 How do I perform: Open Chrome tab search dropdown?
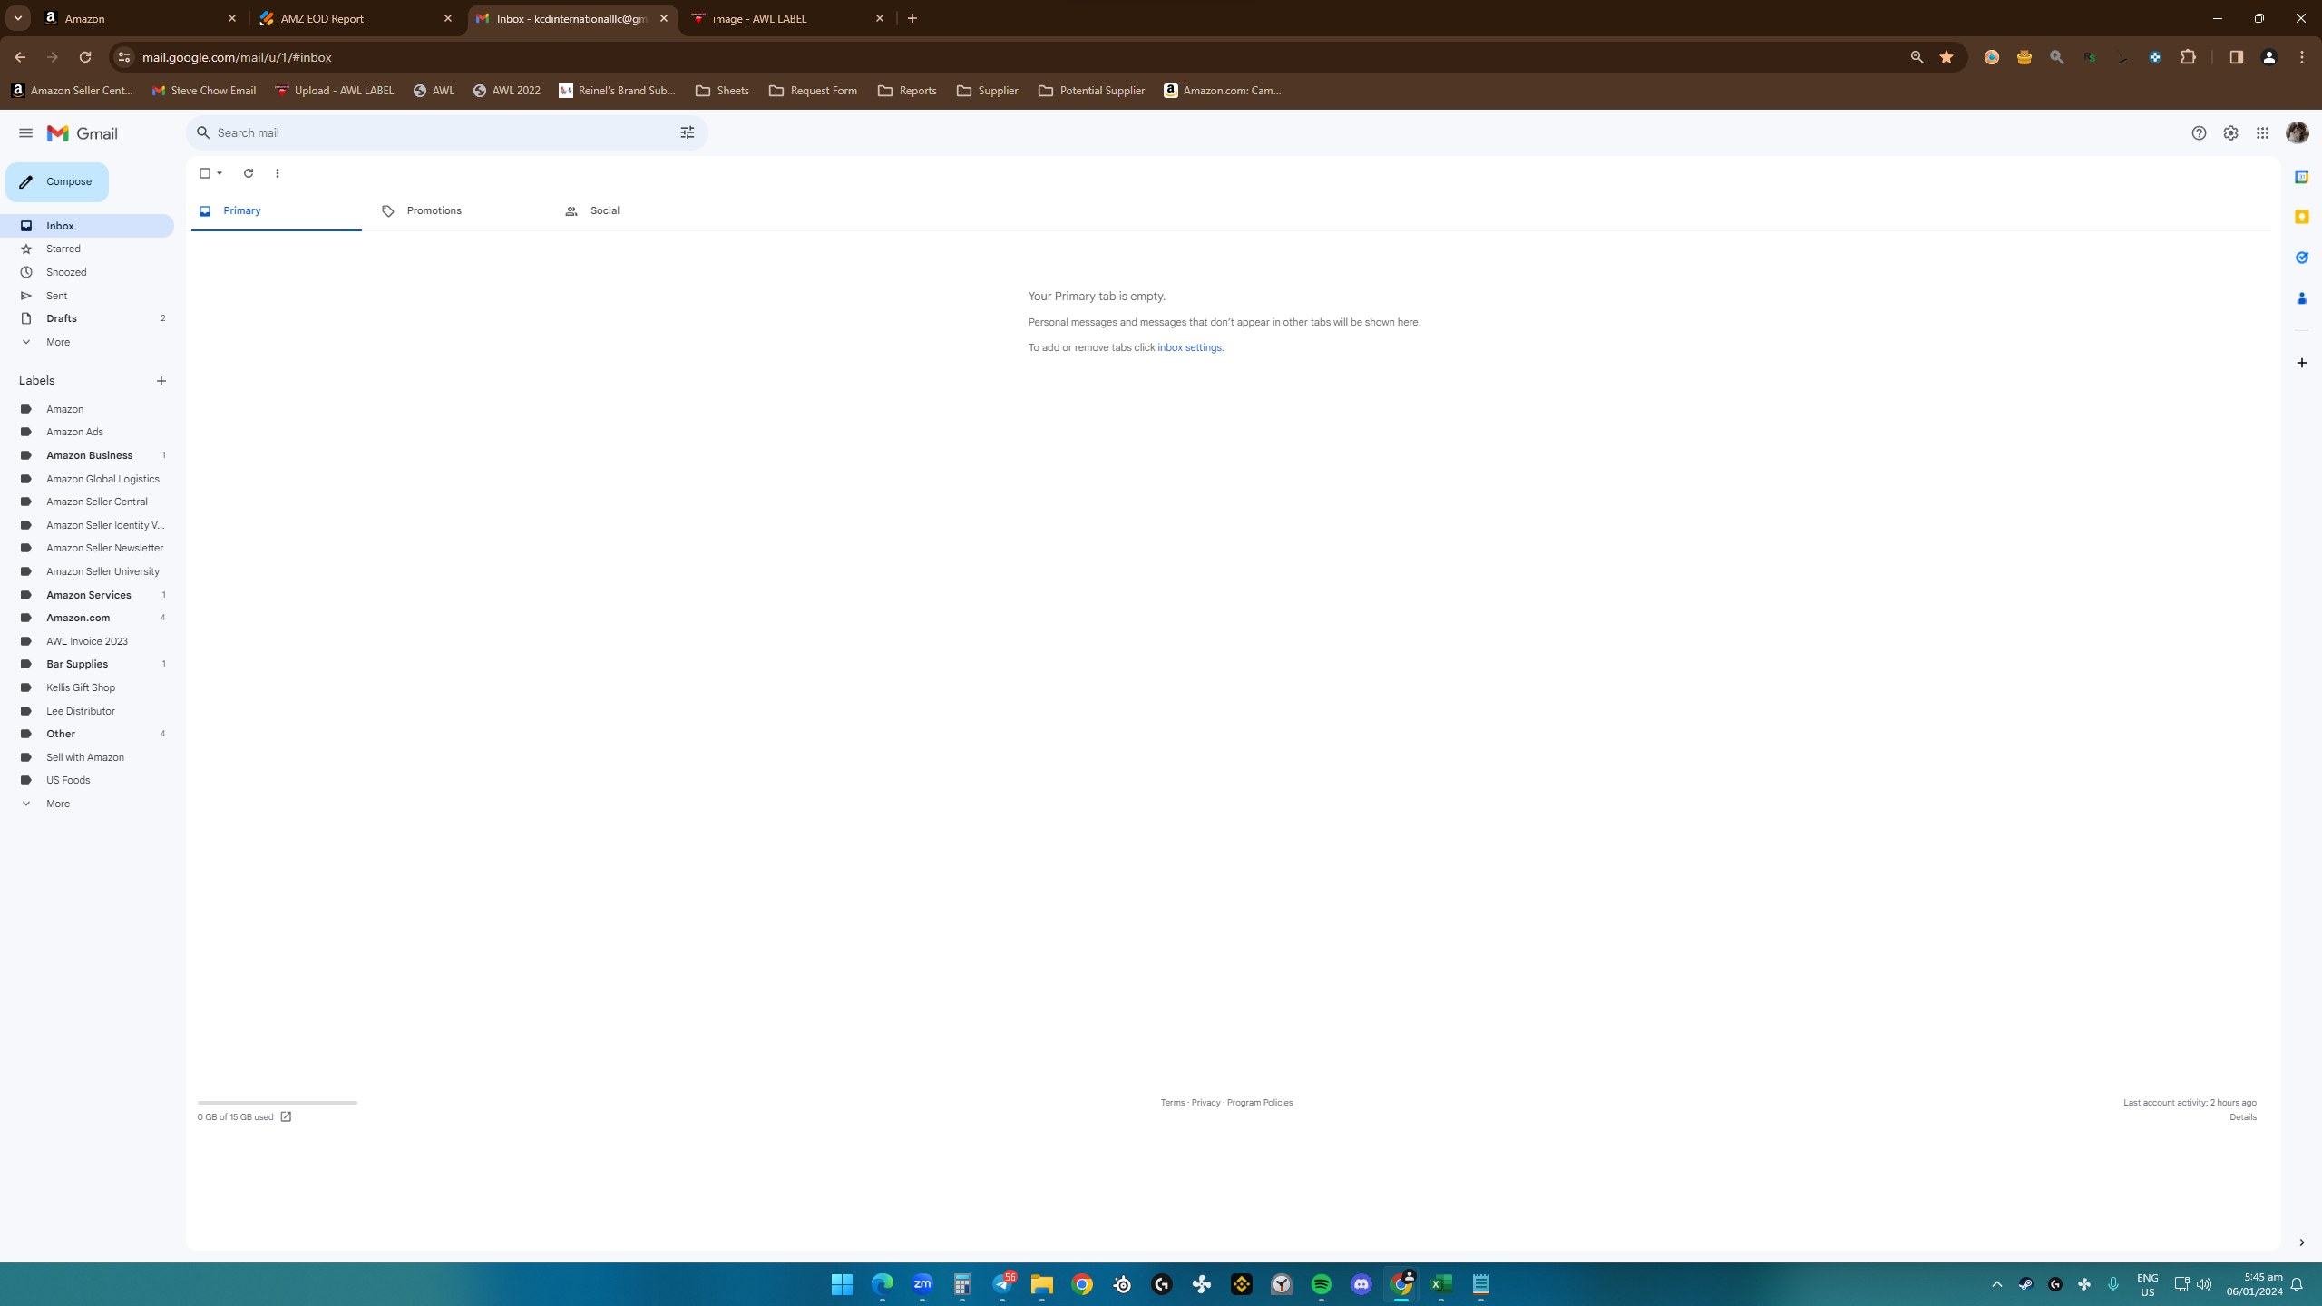pyautogui.click(x=17, y=18)
